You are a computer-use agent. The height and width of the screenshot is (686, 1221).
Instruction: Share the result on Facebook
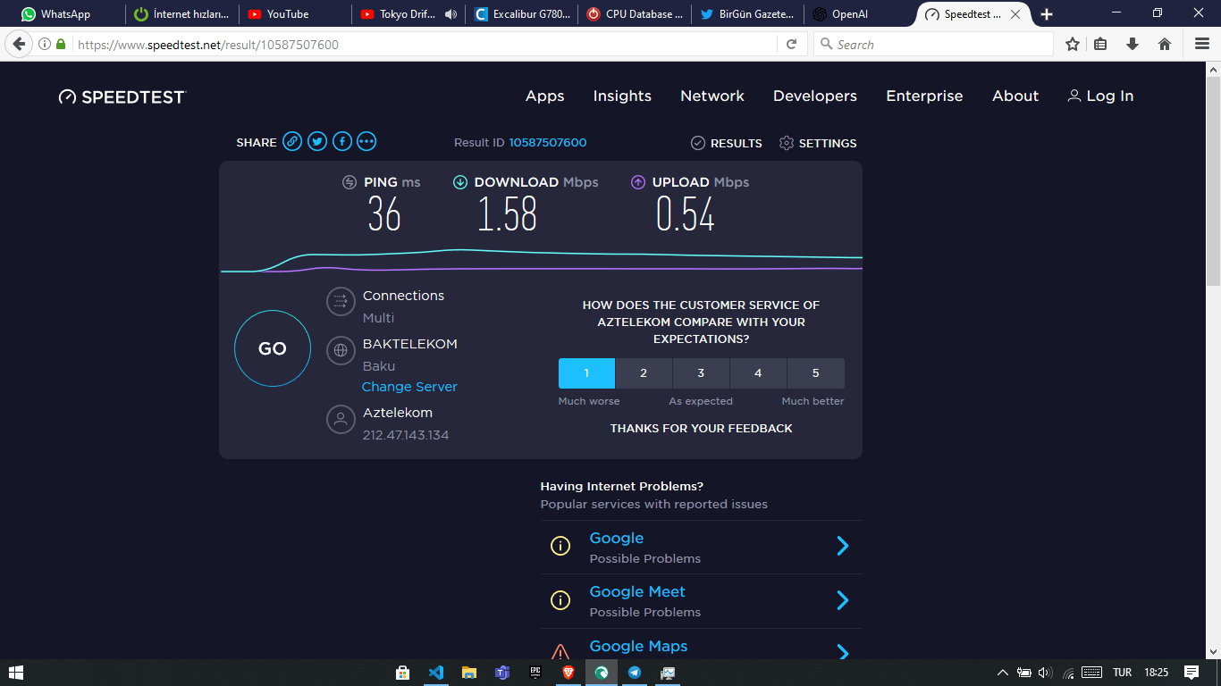pyautogui.click(x=342, y=141)
